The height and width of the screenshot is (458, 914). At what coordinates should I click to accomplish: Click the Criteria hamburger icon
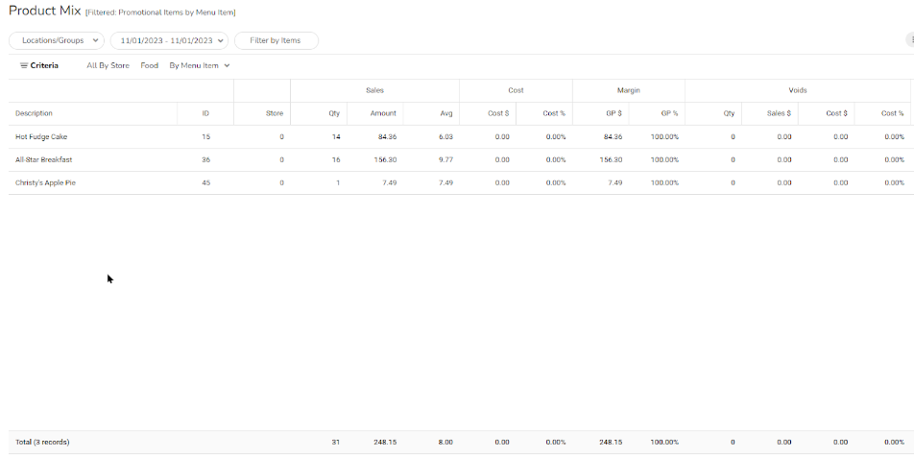[x=24, y=65]
